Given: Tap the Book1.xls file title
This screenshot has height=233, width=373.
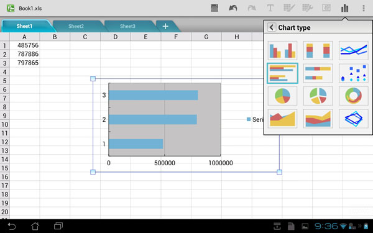Looking at the screenshot, I should point(30,8).
